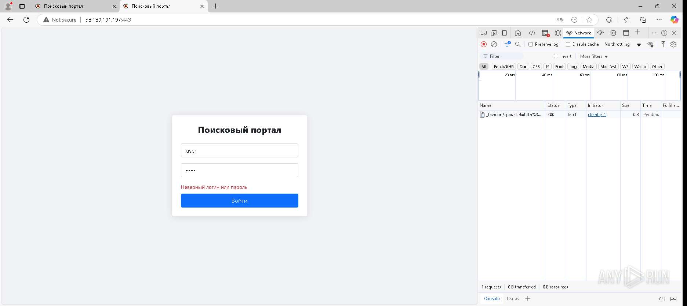Open Settings and more browser menu
Viewport: 687px width, 306px height.
(x=659, y=20)
